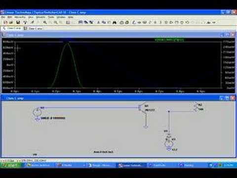Screen dimensions: 237x178
Task: Open the File menu
Action: [3, 17]
